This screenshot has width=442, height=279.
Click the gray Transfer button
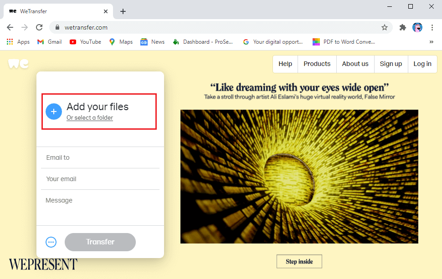(x=100, y=242)
